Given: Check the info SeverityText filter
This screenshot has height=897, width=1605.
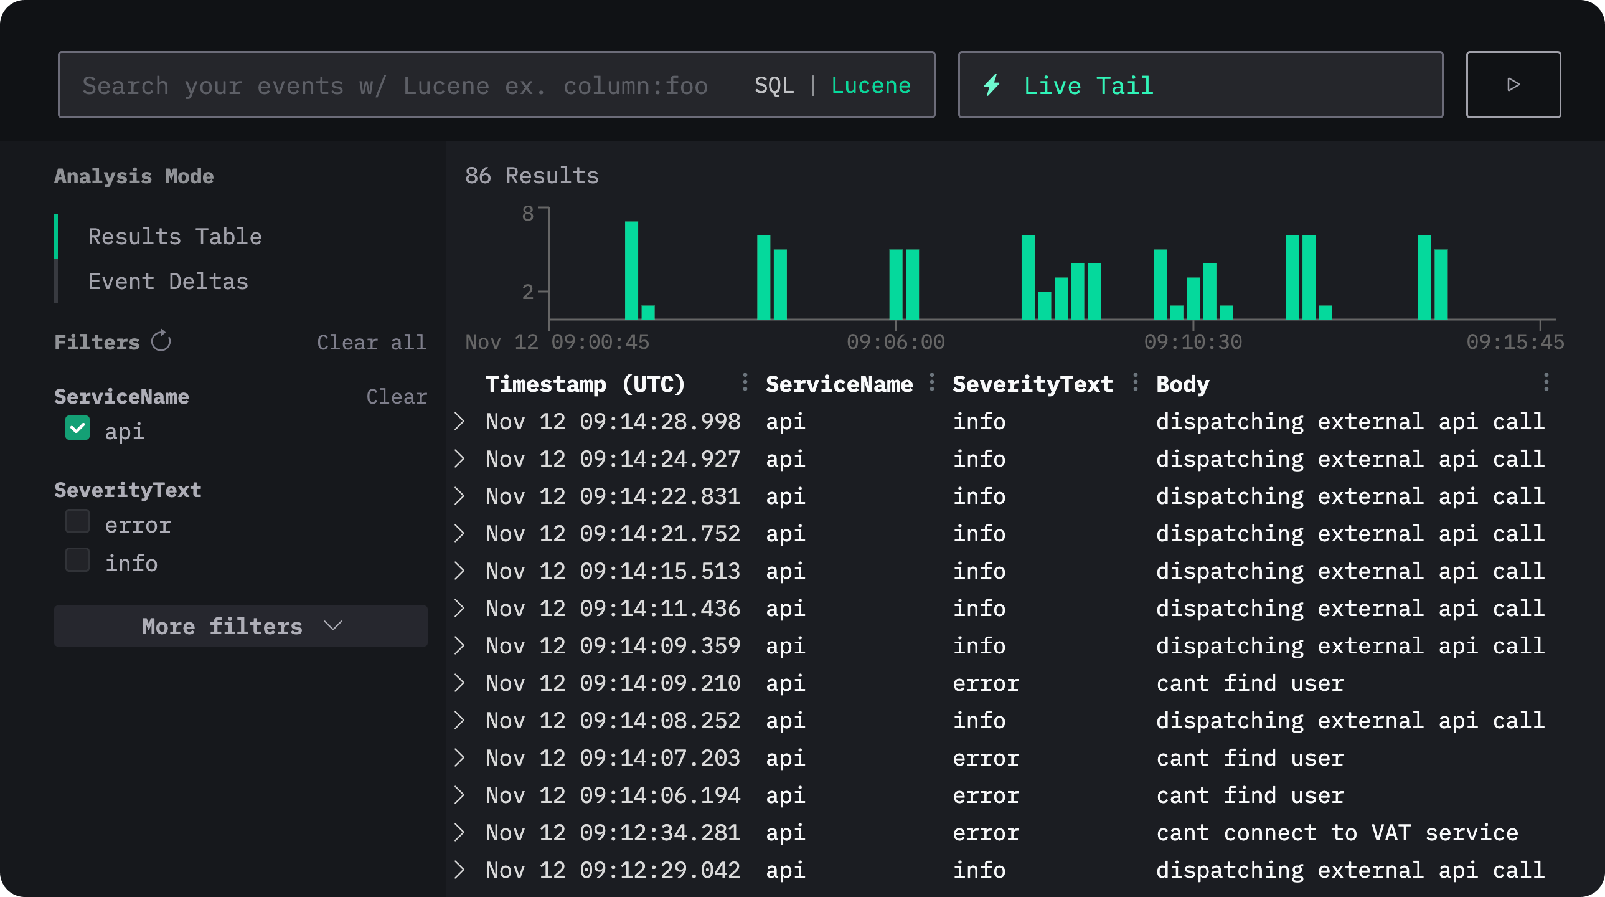Looking at the screenshot, I should click(77, 560).
